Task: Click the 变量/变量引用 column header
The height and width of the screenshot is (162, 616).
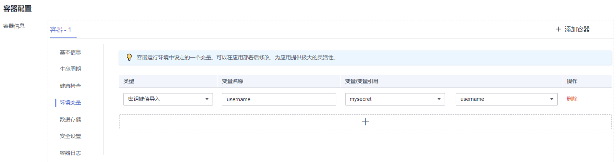Action: pyautogui.click(x=361, y=81)
